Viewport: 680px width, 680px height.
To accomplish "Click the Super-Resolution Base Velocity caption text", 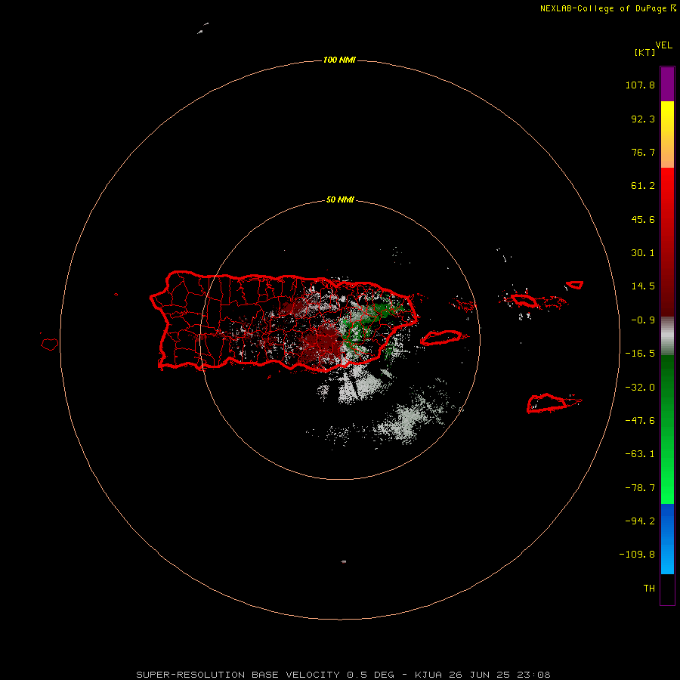I will pyautogui.click(x=343, y=675).
